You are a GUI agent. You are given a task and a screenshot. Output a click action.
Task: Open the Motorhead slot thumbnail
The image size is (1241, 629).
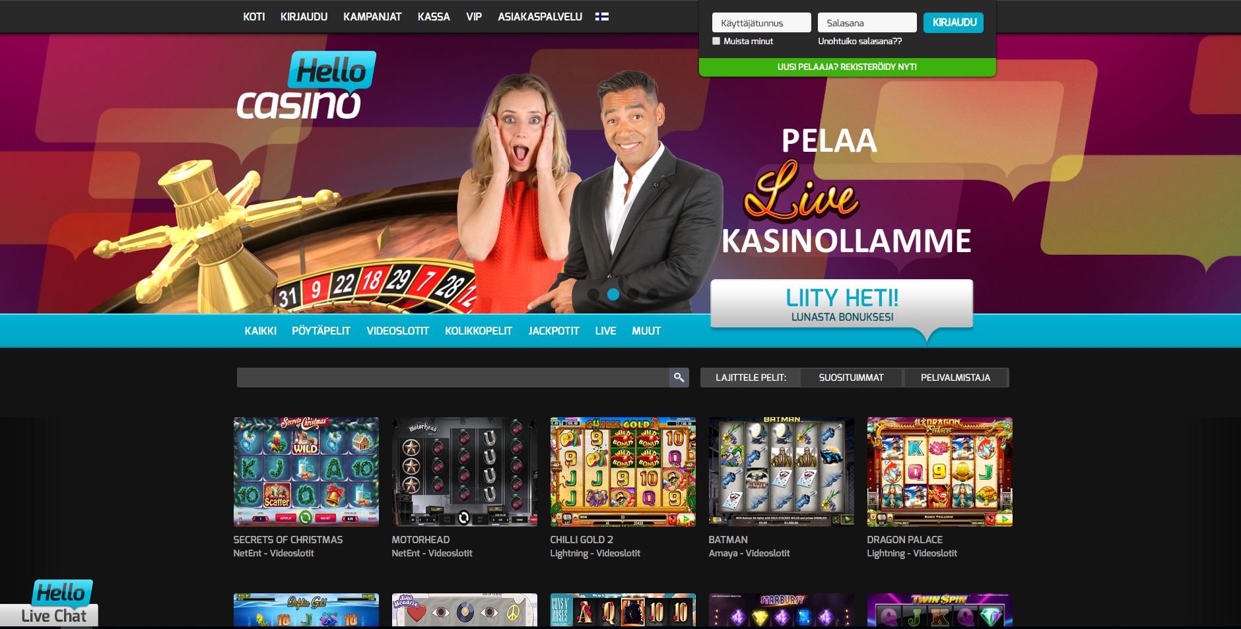[x=465, y=471]
